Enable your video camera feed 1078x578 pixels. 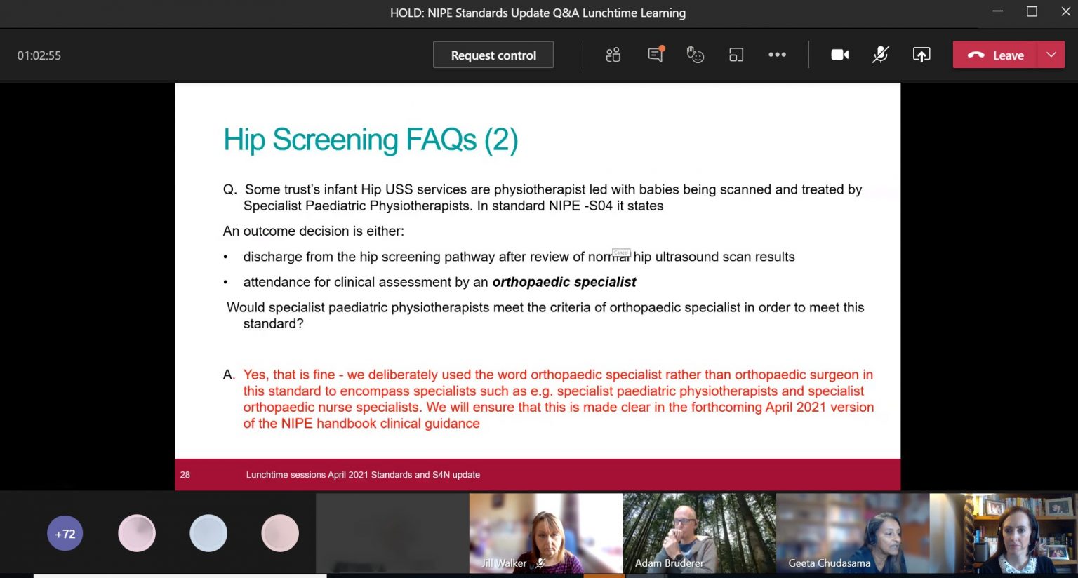pos(839,55)
